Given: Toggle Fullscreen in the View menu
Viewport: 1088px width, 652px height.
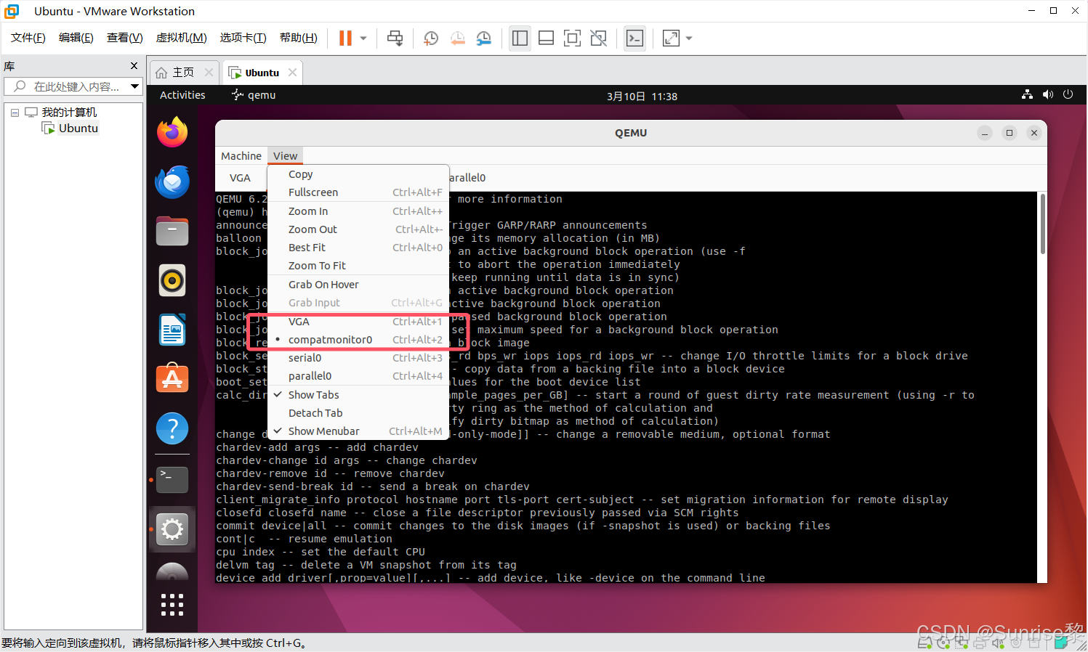Looking at the screenshot, I should coord(359,192).
